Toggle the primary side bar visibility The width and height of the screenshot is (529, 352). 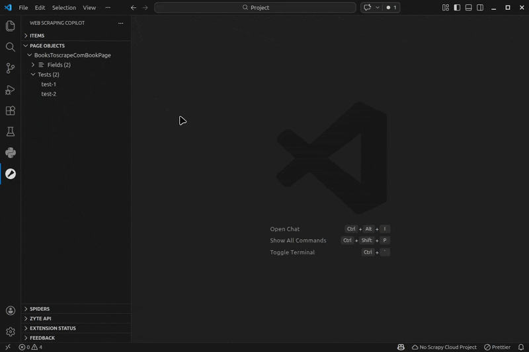[457, 7]
